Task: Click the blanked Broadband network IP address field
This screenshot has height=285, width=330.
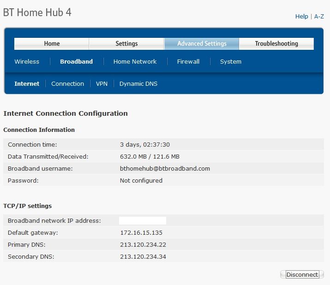Action: [x=143, y=220]
